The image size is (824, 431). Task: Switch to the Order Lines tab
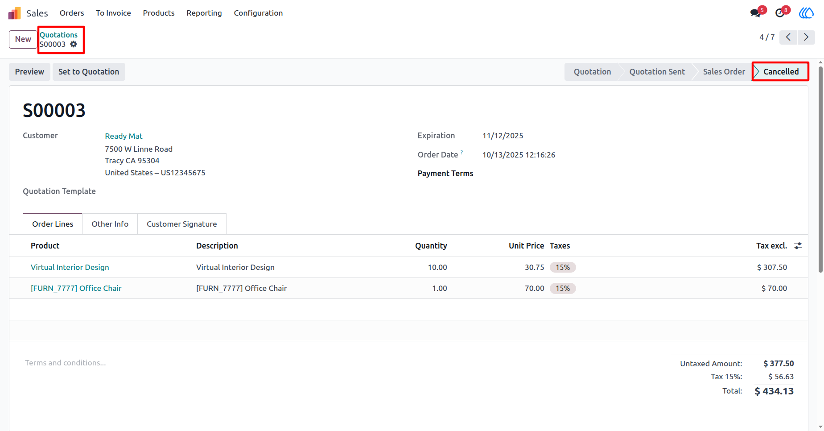point(53,224)
